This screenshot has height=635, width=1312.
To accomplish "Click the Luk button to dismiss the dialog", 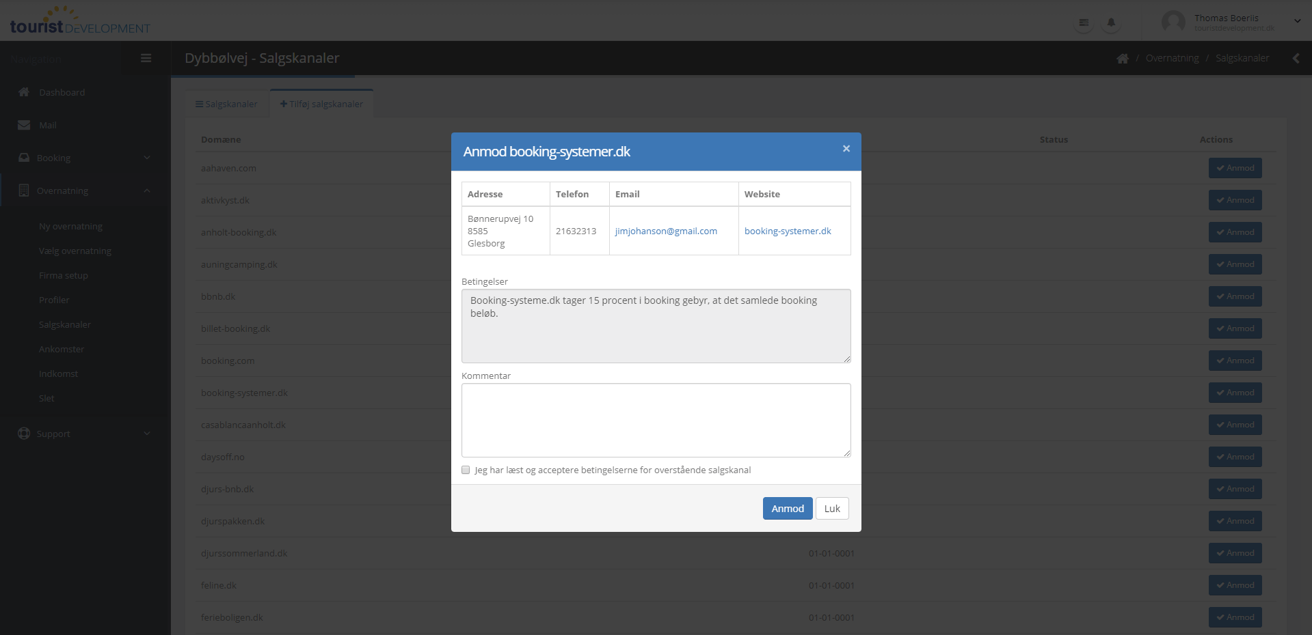I will click(831, 509).
